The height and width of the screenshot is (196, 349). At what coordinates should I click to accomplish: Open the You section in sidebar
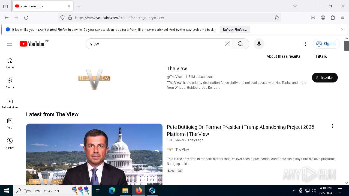[x=10, y=123]
